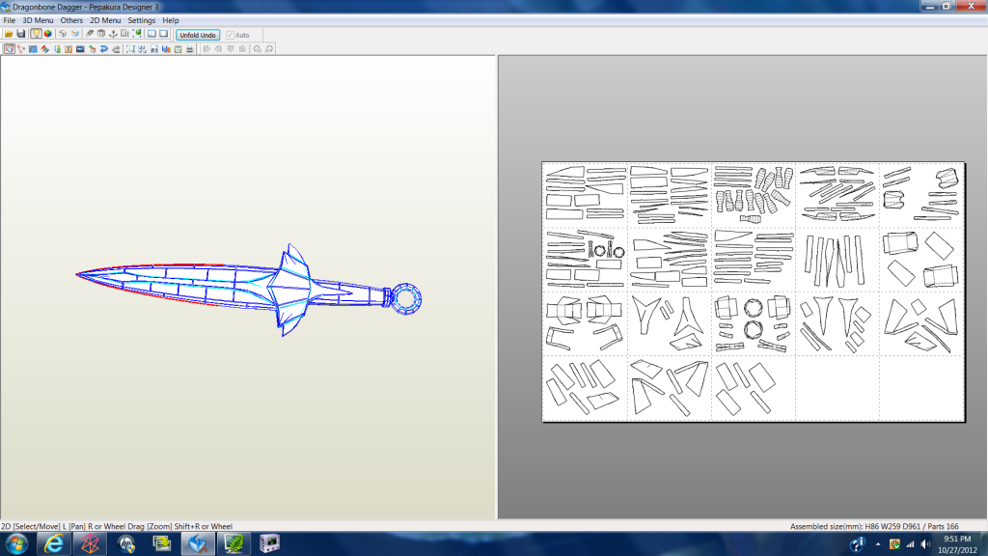The height and width of the screenshot is (556, 988).
Task: Click the blue window panel icon in second toolbar
Action: point(33,49)
